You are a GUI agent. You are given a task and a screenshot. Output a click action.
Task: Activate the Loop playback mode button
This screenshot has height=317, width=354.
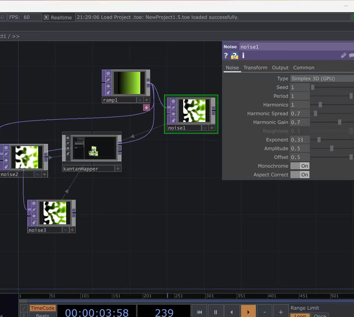tap(300, 315)
